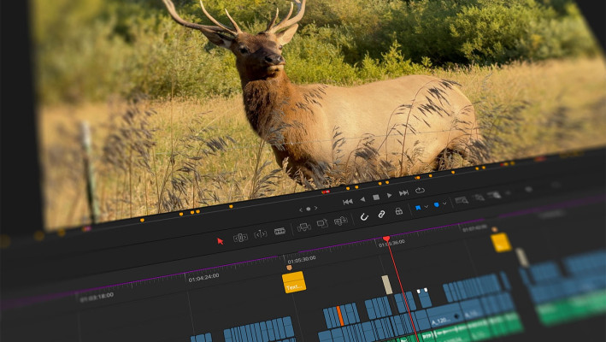Add a blue flag to clip
Image resolution: width=606 pixels, height=342 pixels.
click(418, 208)
